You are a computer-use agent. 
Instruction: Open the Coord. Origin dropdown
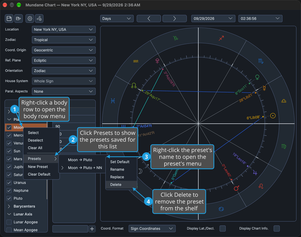63,50
